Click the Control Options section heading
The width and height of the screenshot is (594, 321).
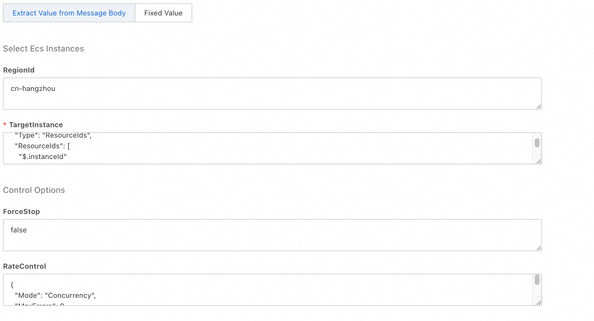pos(34,190)
